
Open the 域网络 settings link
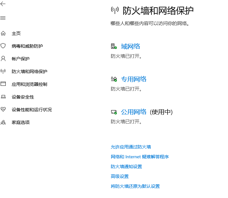131,46
